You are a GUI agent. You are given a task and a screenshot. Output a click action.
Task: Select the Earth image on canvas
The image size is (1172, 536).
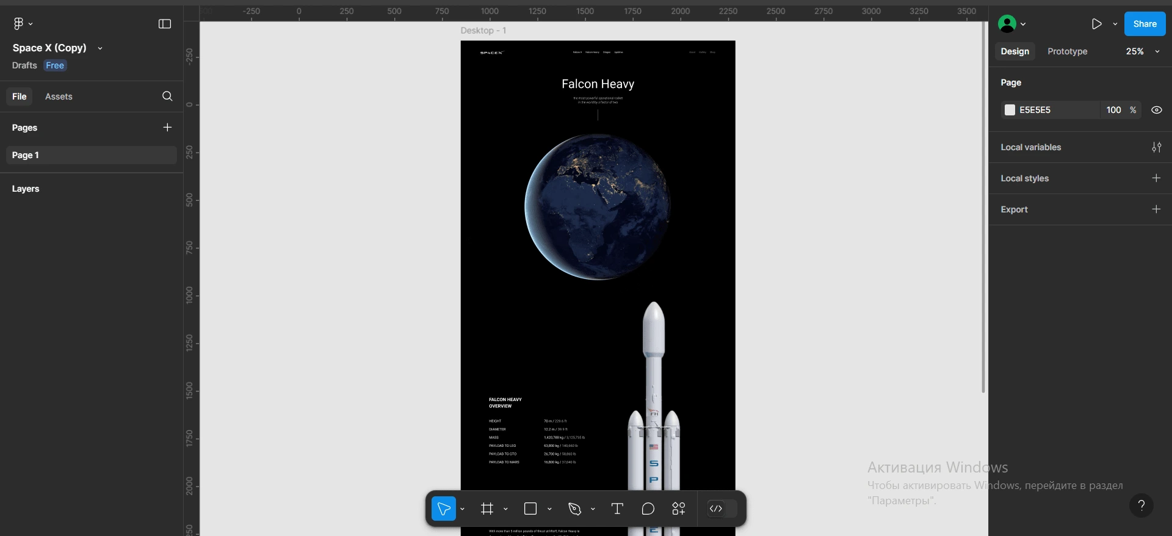[598, 207]
